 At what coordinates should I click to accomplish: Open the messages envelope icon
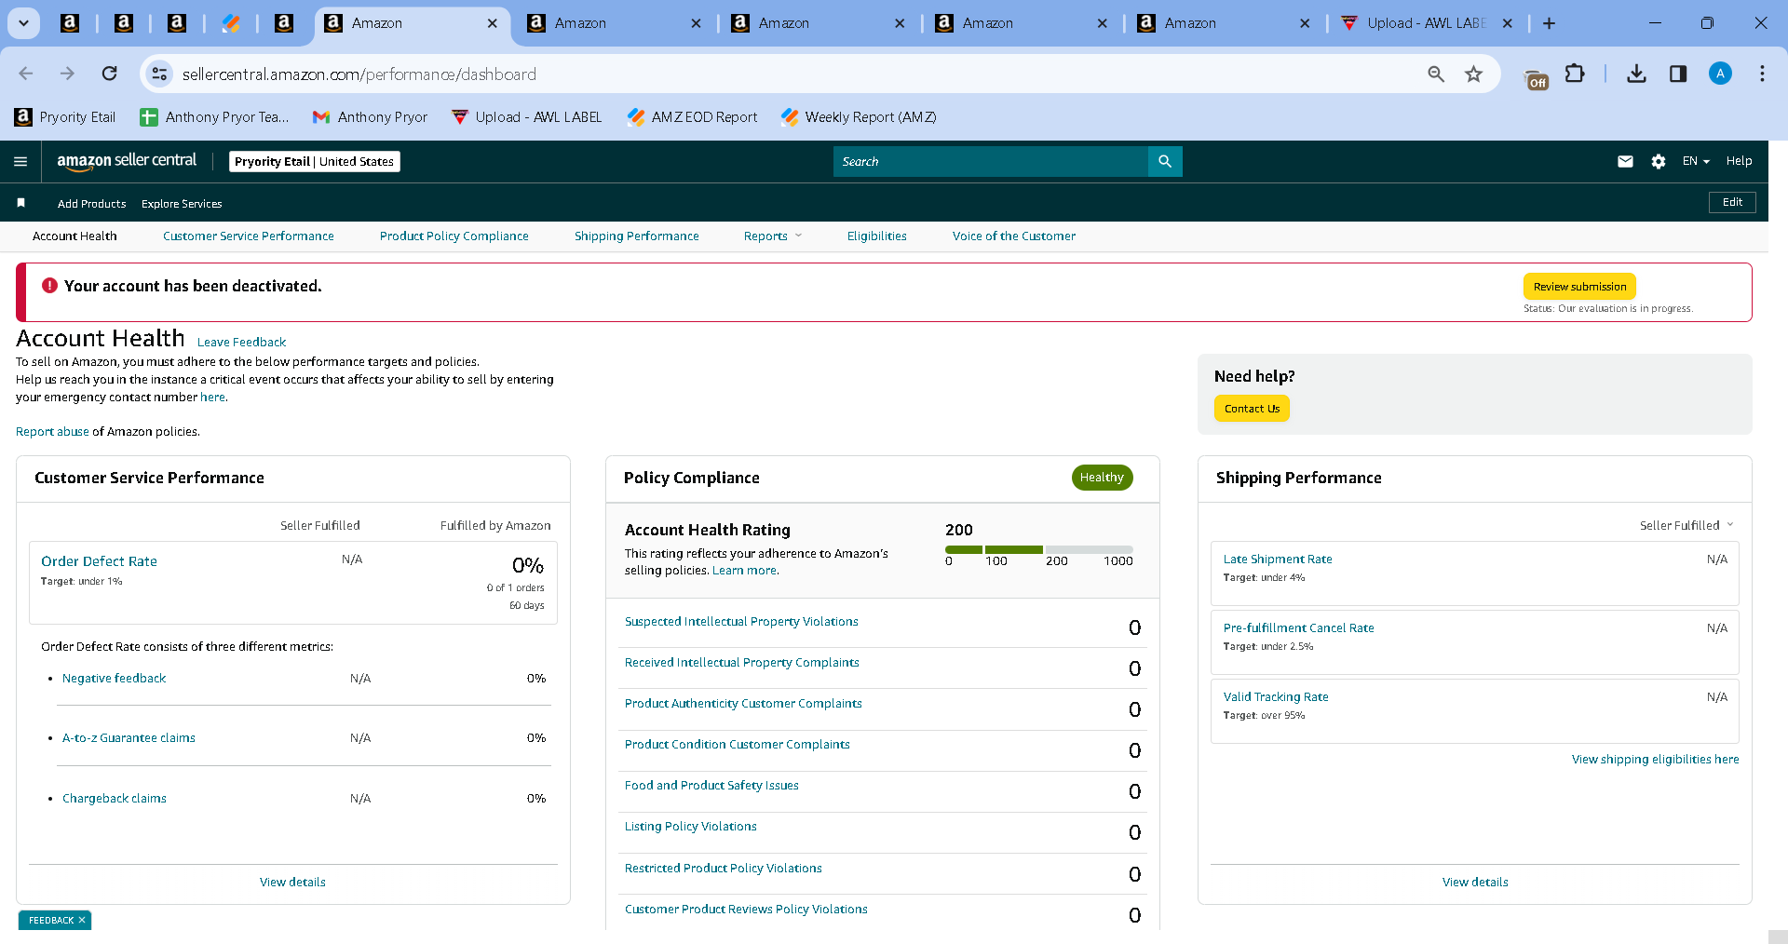point(1625,162)
